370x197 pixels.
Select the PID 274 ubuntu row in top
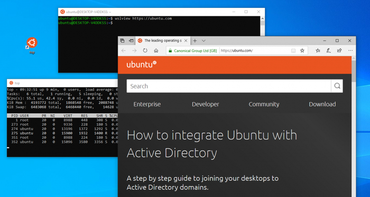(x=62, y=129)
